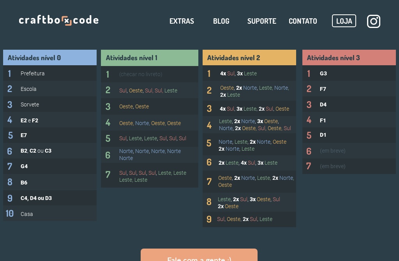Click the craftbox code logo
The width and height of the screenshot is (399, 261).
click(58, 20)
